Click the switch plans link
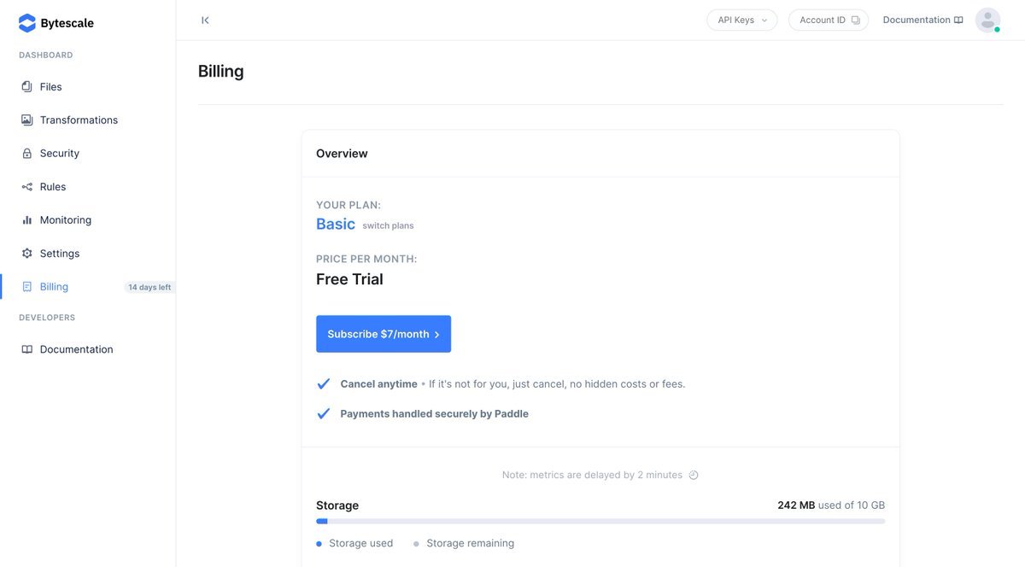This screenshot has height=567, width=1025. [x=388, y=225]
